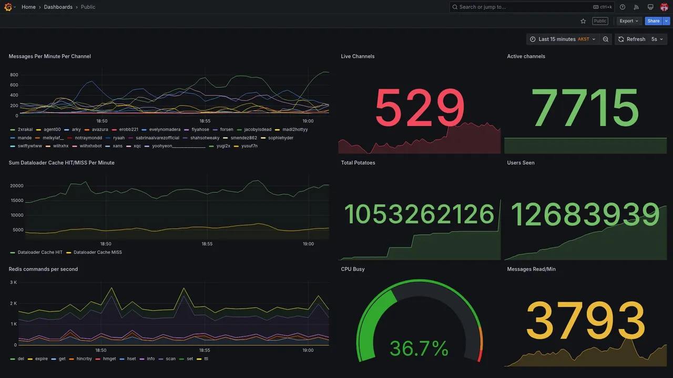673x378 pixels.
Task: Click the Public badge
Action: [600, 21]
